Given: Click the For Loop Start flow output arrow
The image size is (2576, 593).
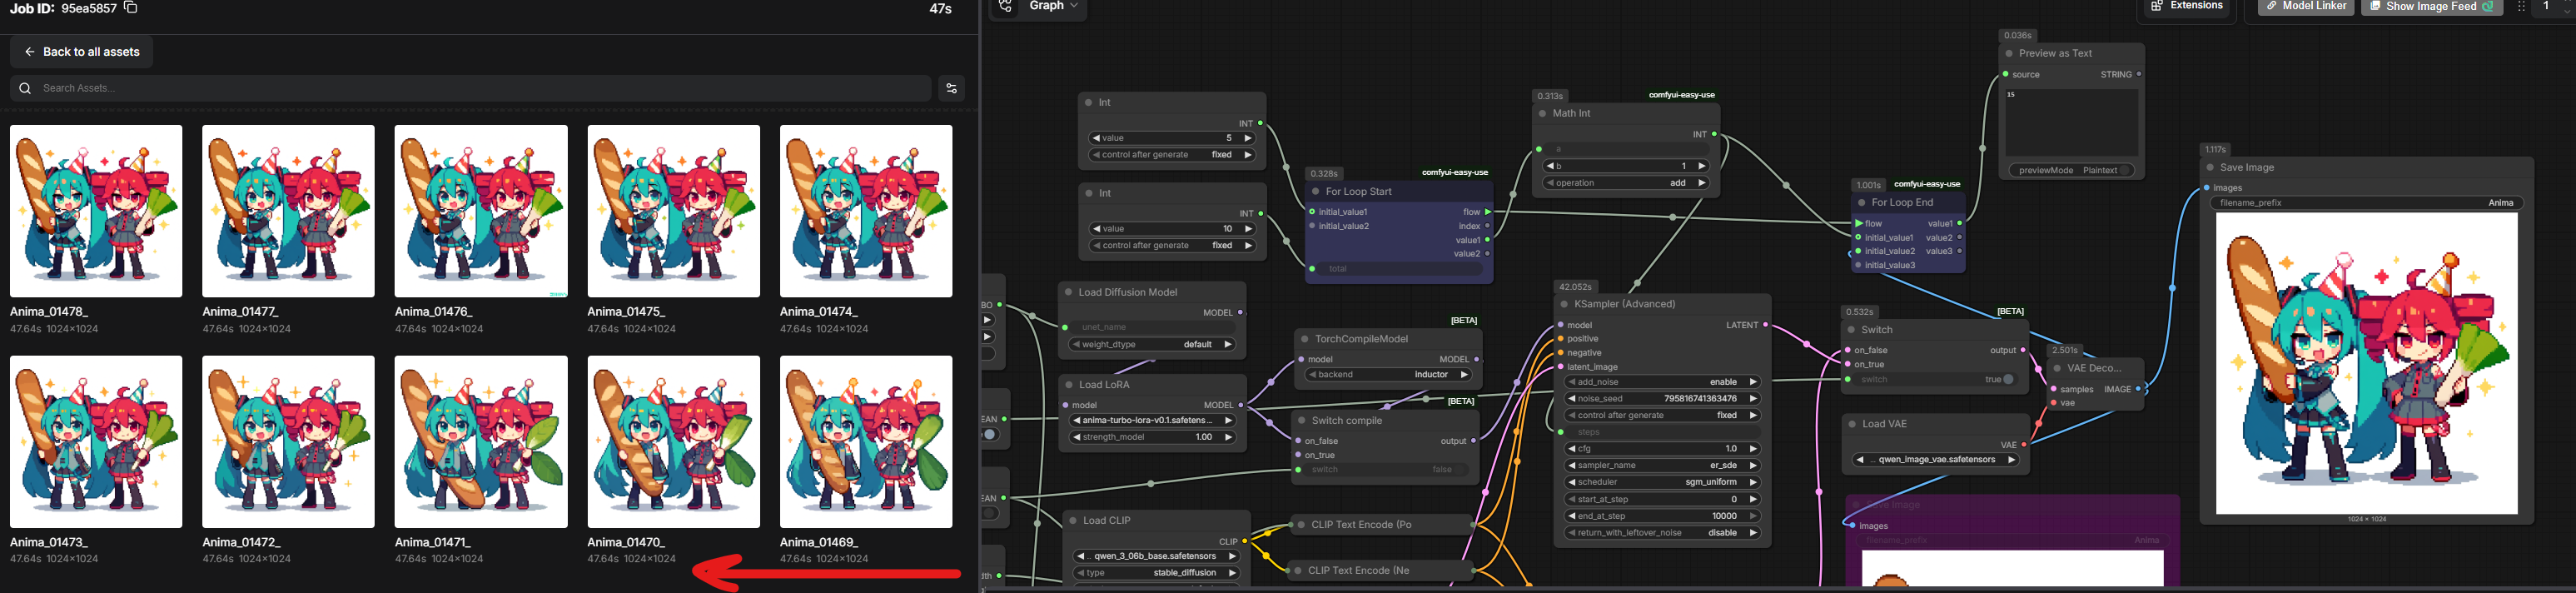Looking at the screenshot, I should coord(1488,212).
